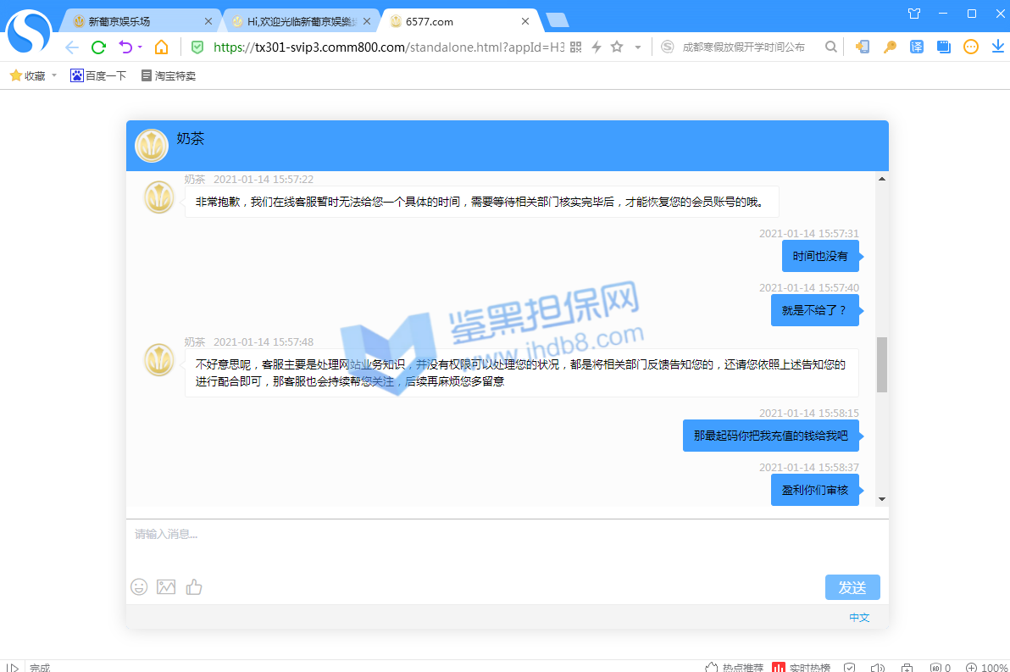This screenshot has width=1010, height=672.
Task: Expand the 收藏 favorites dropdown
Action: coord(54,75)
